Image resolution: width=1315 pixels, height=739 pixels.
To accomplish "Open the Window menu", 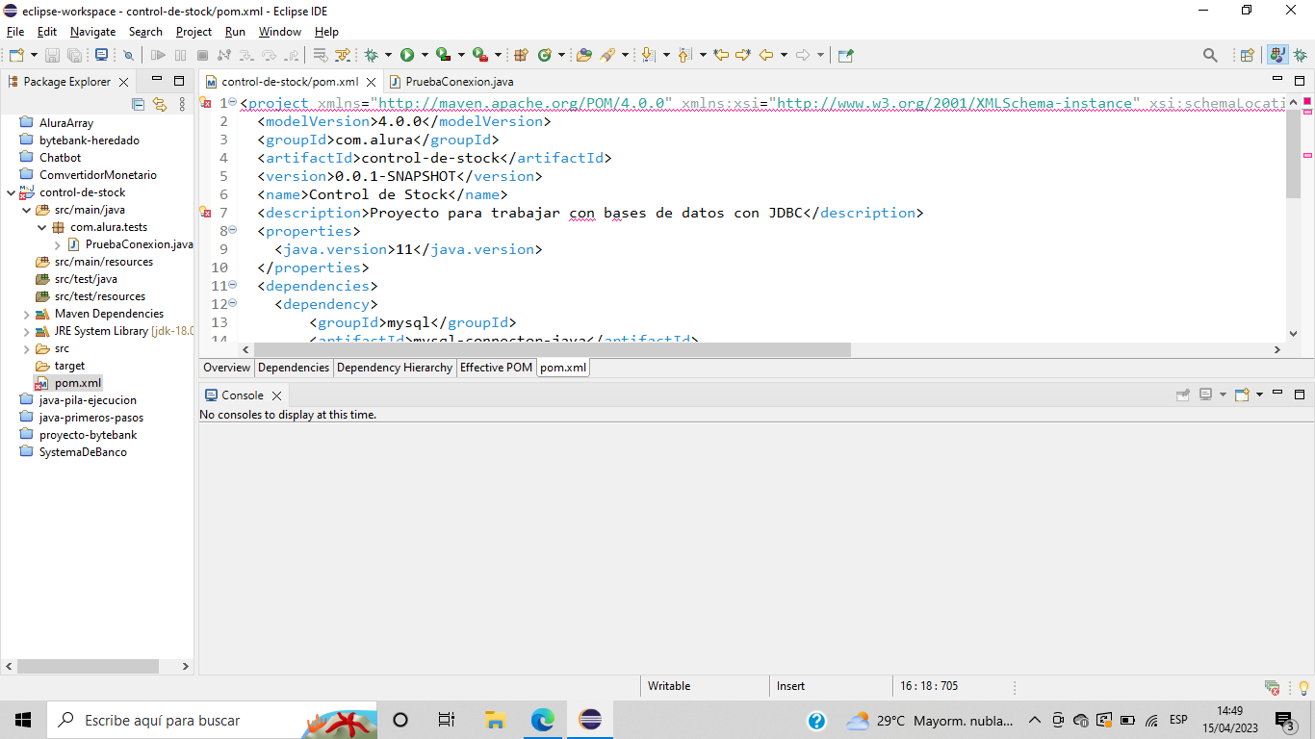I will click(280, 32).
